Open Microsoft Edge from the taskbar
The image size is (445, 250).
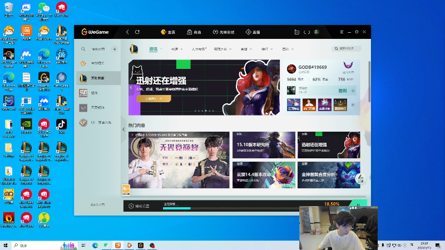95,245
